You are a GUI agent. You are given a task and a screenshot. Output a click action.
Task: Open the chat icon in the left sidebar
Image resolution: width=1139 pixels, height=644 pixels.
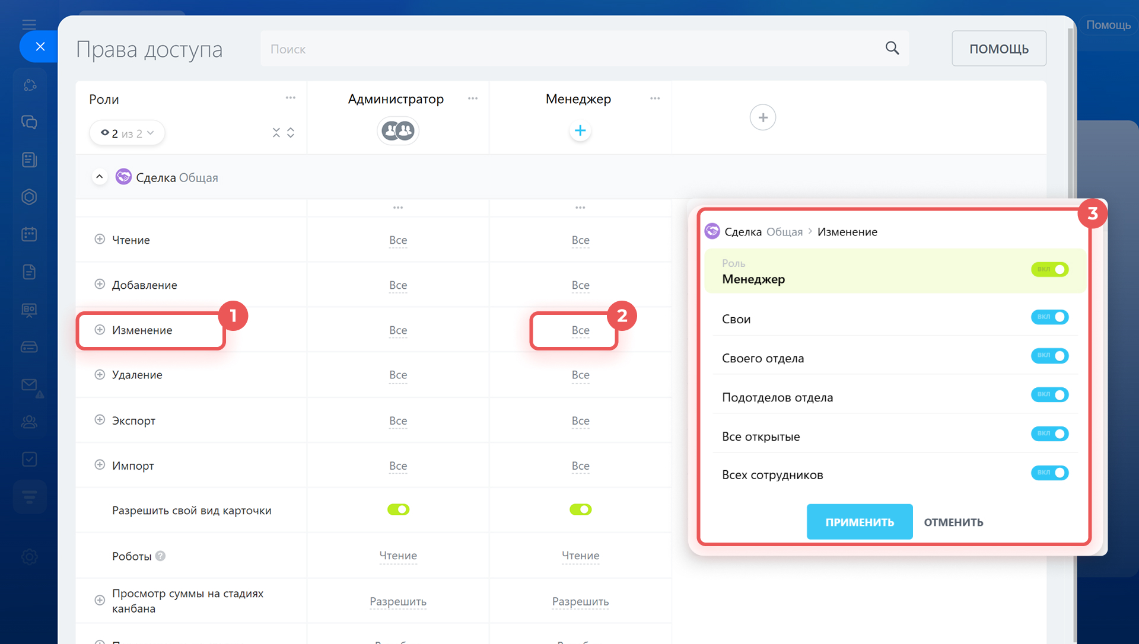29,122
